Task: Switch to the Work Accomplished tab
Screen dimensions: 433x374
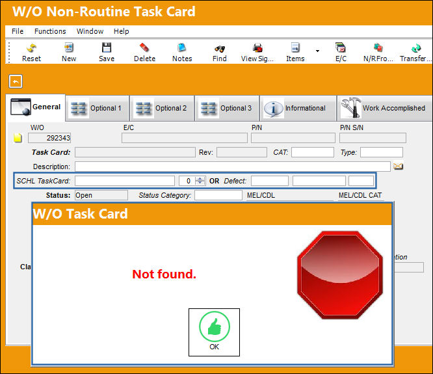Action: tap(384, 108)
